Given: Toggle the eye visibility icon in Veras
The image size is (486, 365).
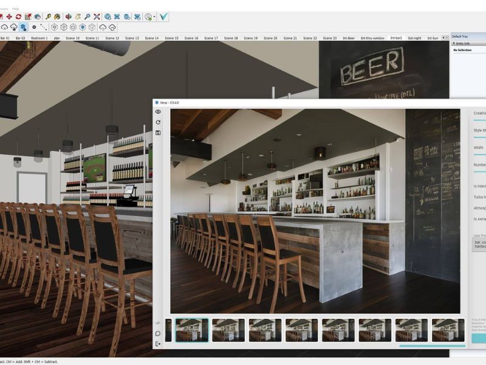Looking at the screenshot, I should (x=158, y=112).
